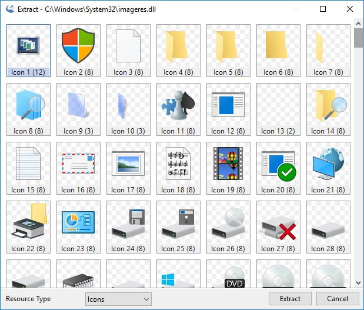The height and width of the screenshot is (310, 364).
Task: Pick the printer with folder Icon 22
Action: click(x=29, y=227)
